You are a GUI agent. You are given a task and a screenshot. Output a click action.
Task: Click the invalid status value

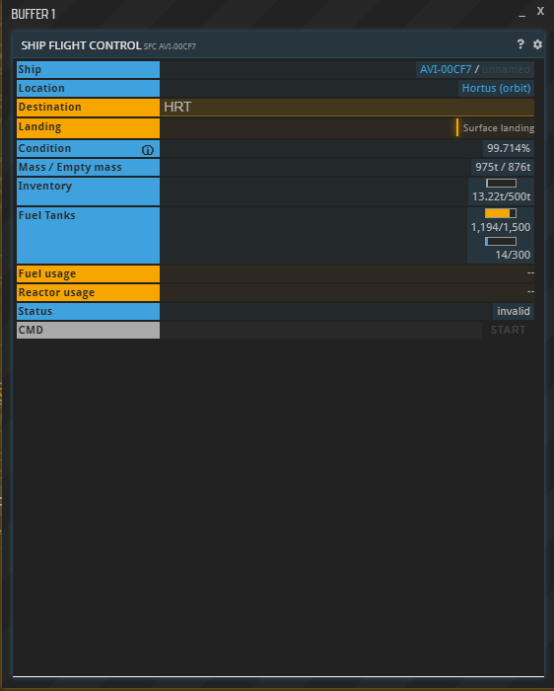[513, 311]
